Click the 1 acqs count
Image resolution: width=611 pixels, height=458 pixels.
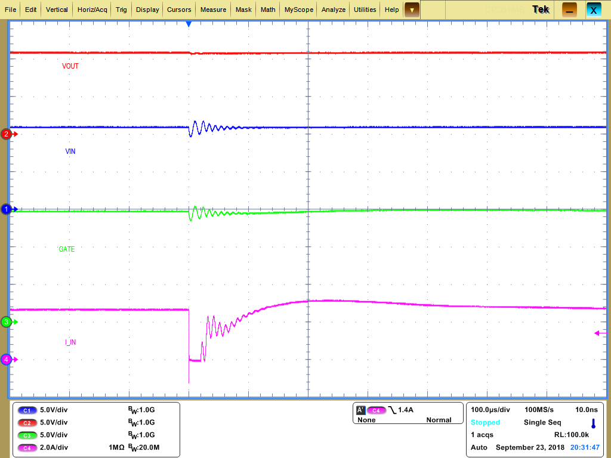coord(482,435)
